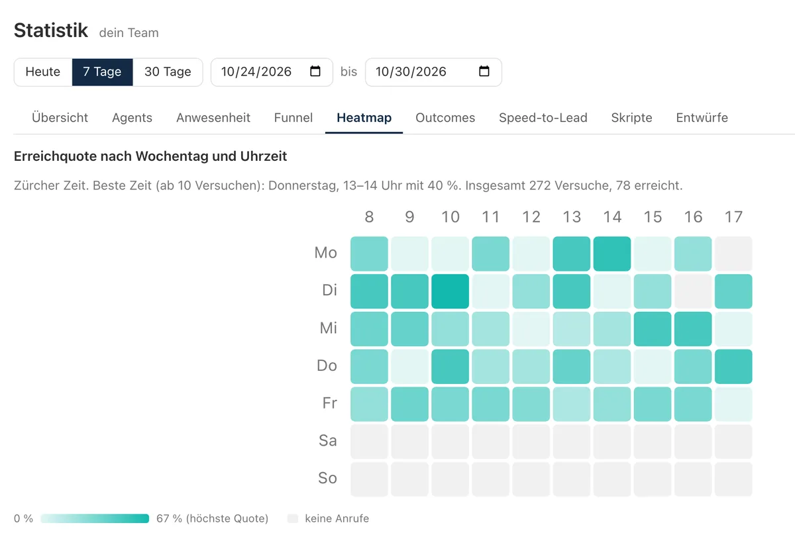Open the Entwürfe tab

pos(702,118)
